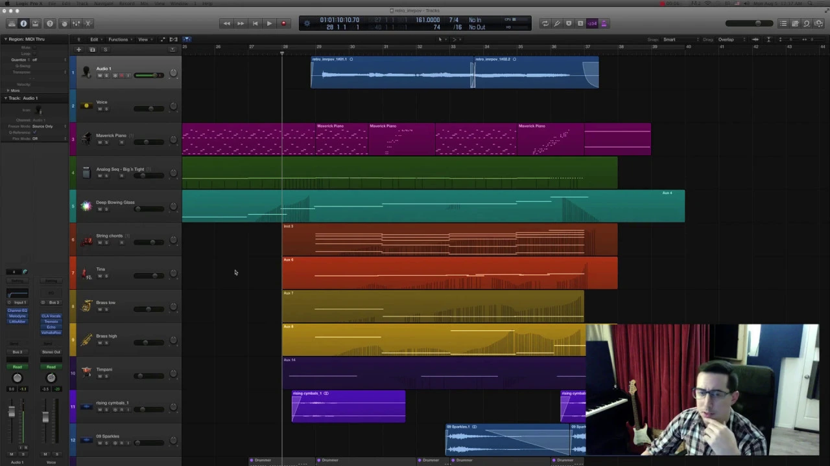Viewport: 830px width, 466px height.
Task: Show the Toolbar via control bar icon
Action: tap(36, 23)
